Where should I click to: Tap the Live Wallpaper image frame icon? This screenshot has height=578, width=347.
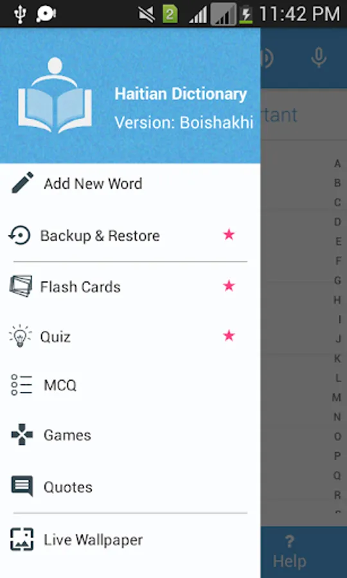point(22,539)
